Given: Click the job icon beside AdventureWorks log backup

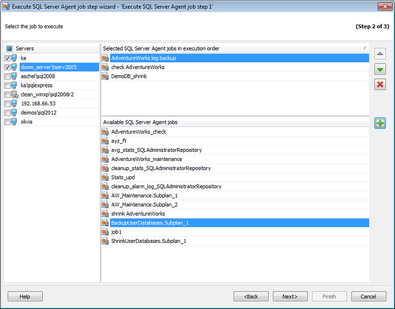Looking at the screenshot, I should click(x=105, y=58).
